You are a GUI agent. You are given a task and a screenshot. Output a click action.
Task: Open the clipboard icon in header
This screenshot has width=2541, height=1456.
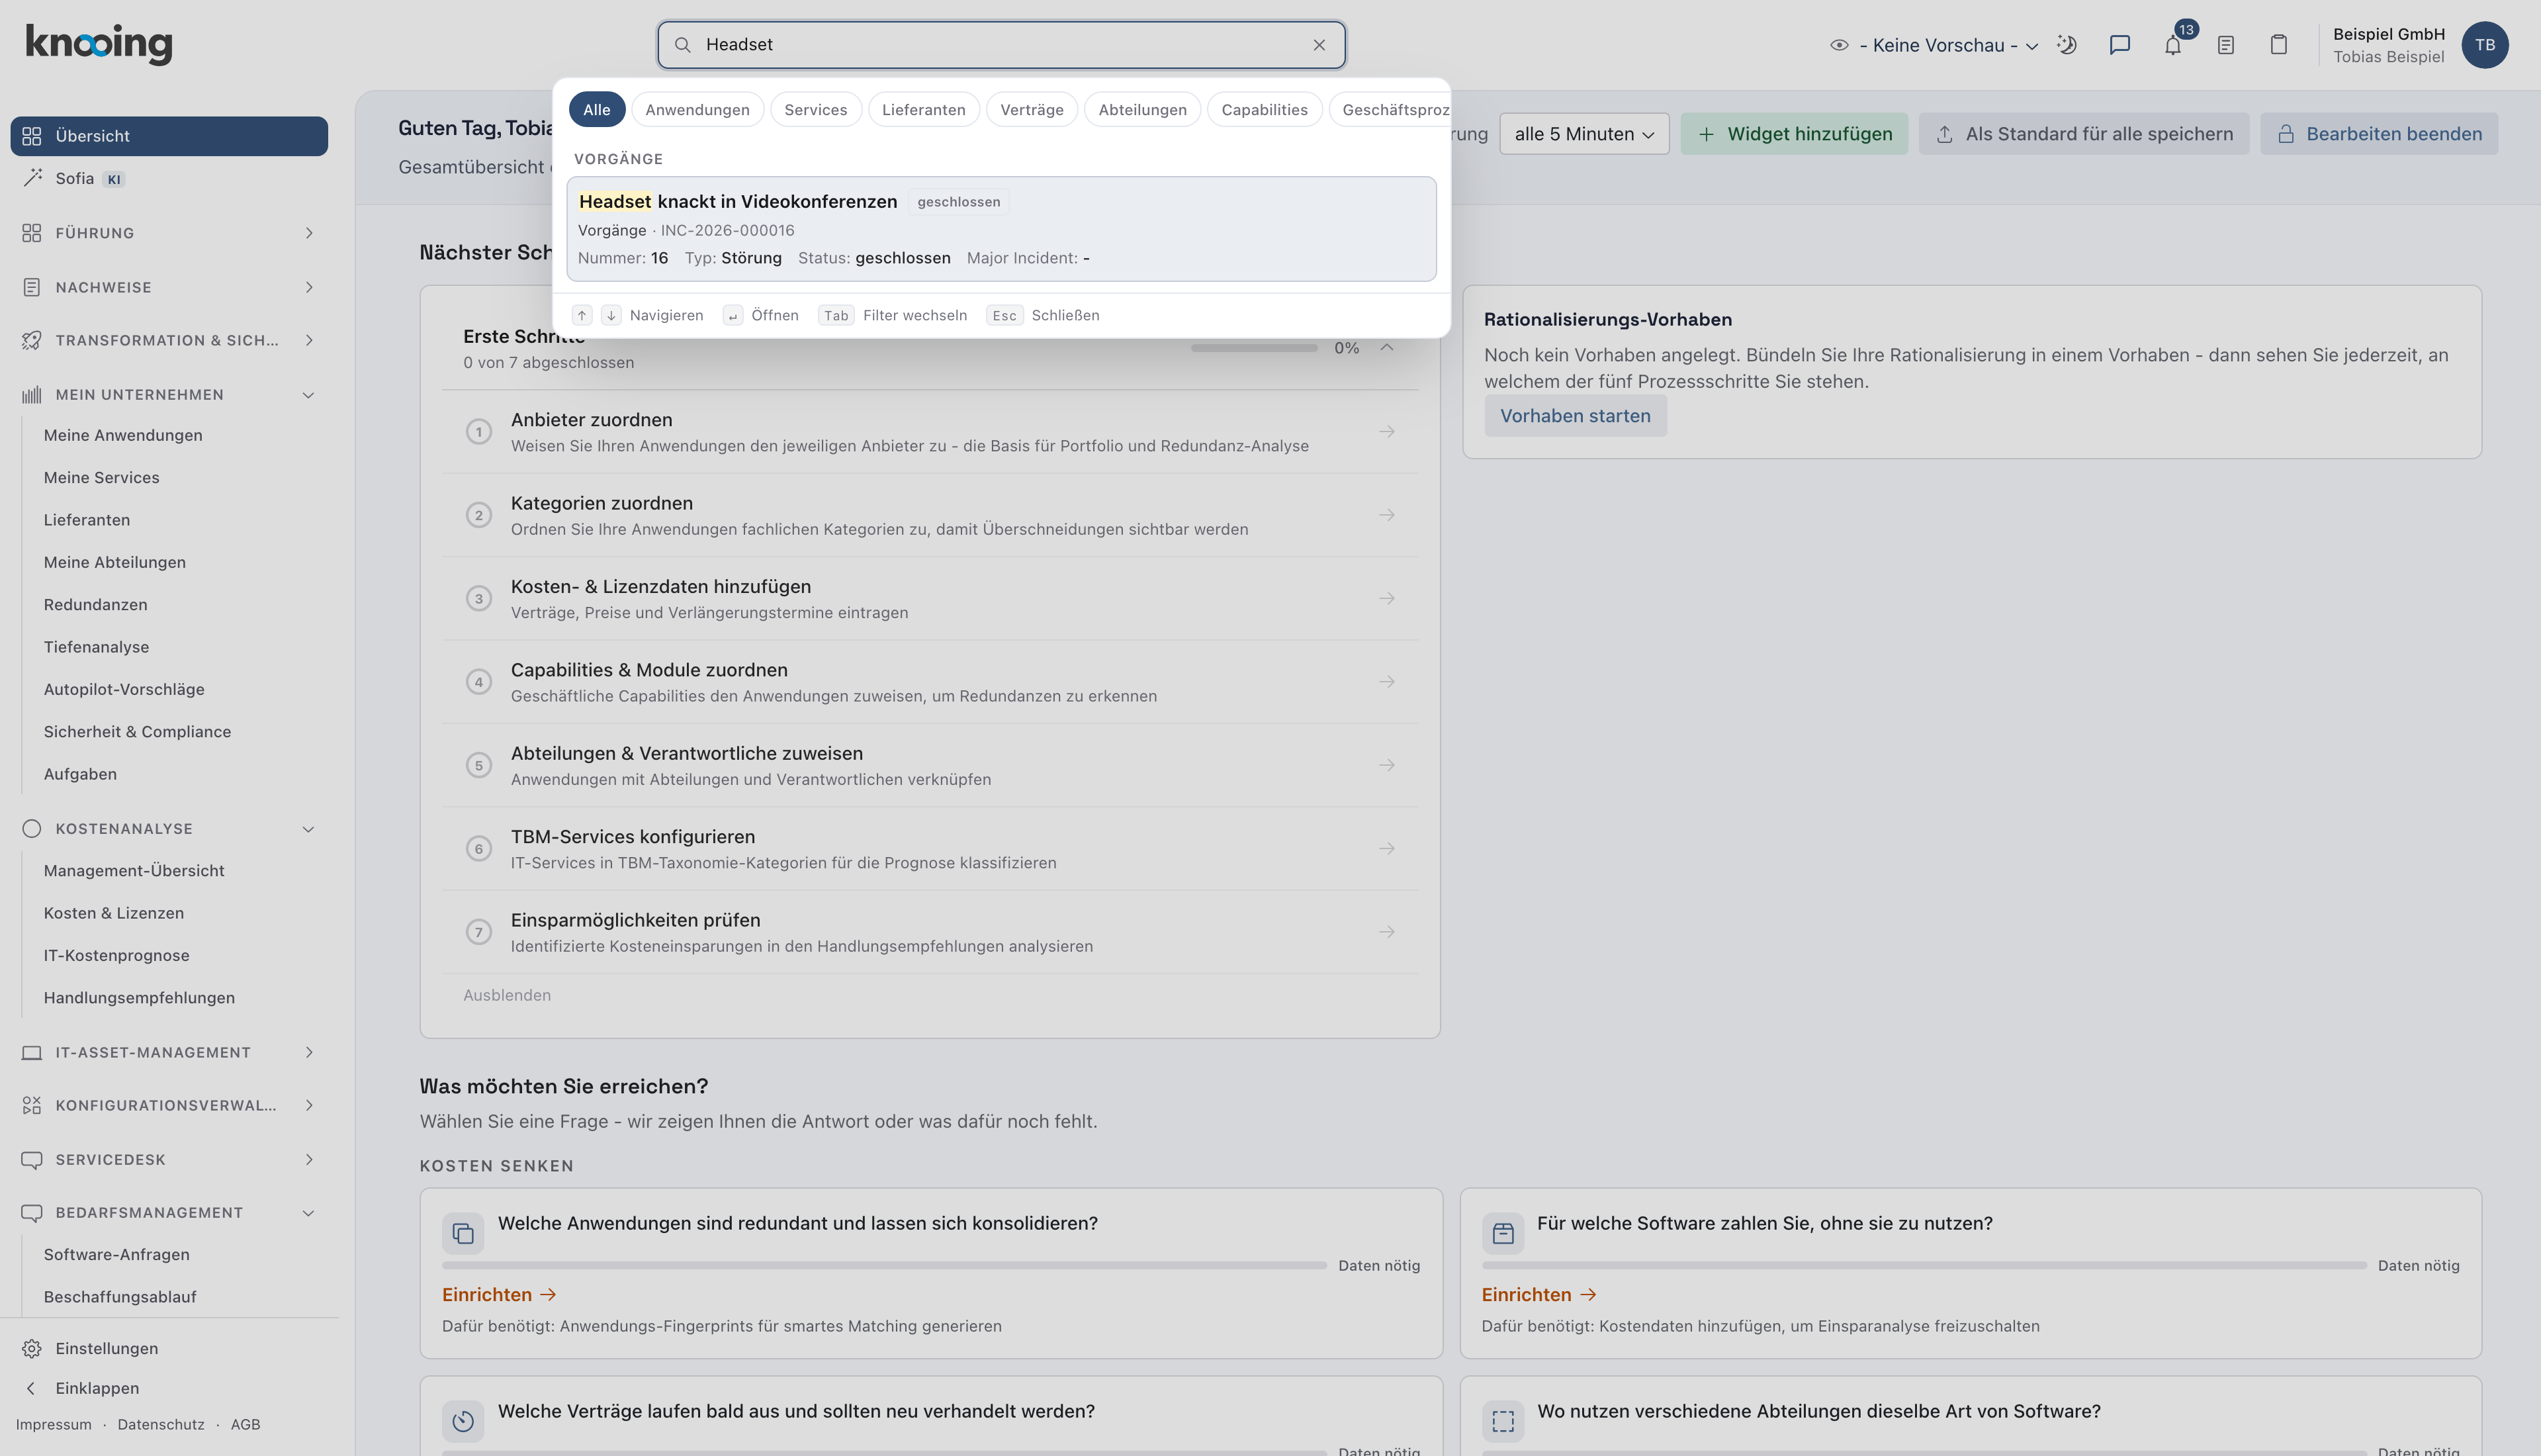pyautogui.click(x=2279, y=45)
